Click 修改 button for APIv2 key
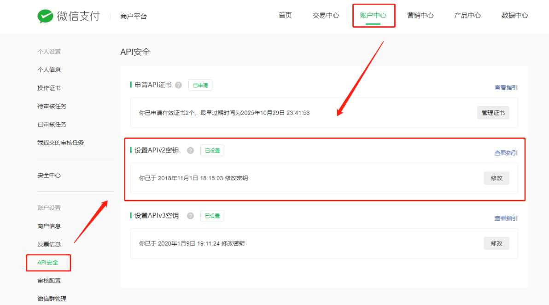Screen dimensions: 549x305 pyautogui.click(x=496, y=178)
